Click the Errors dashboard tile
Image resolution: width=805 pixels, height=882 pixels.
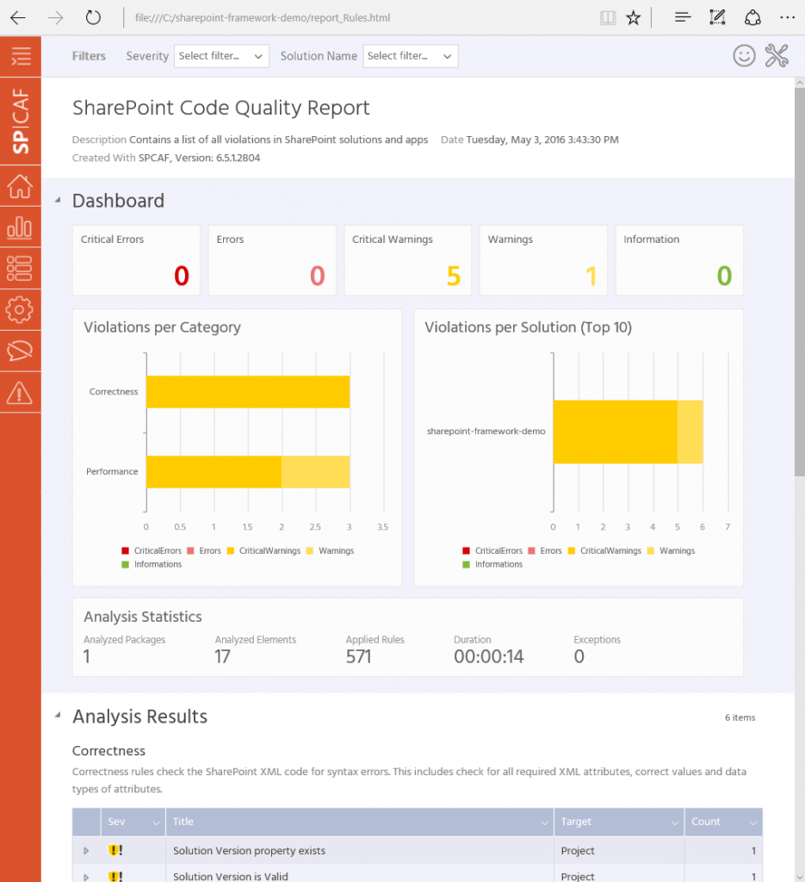point(272,260)
